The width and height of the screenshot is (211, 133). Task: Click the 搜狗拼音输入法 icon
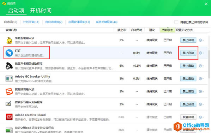(9, 91)
